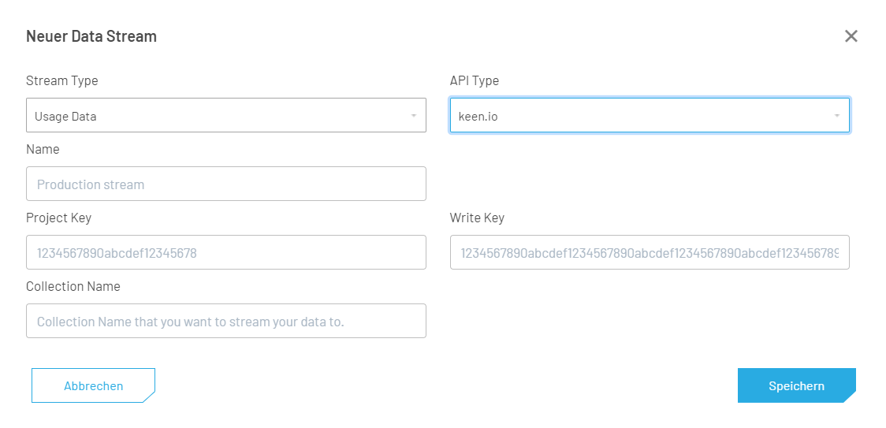The image size is (886, 428).
Task: Click the API Type label
Action: tap(474, 81)
